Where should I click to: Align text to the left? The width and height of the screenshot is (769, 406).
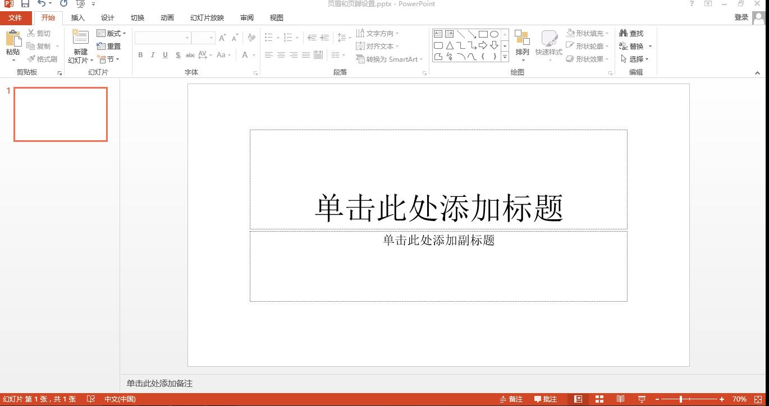(269, 55)
